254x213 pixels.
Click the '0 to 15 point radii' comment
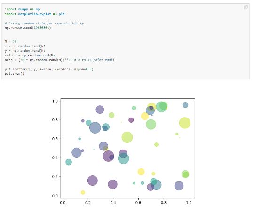[94, 60]
